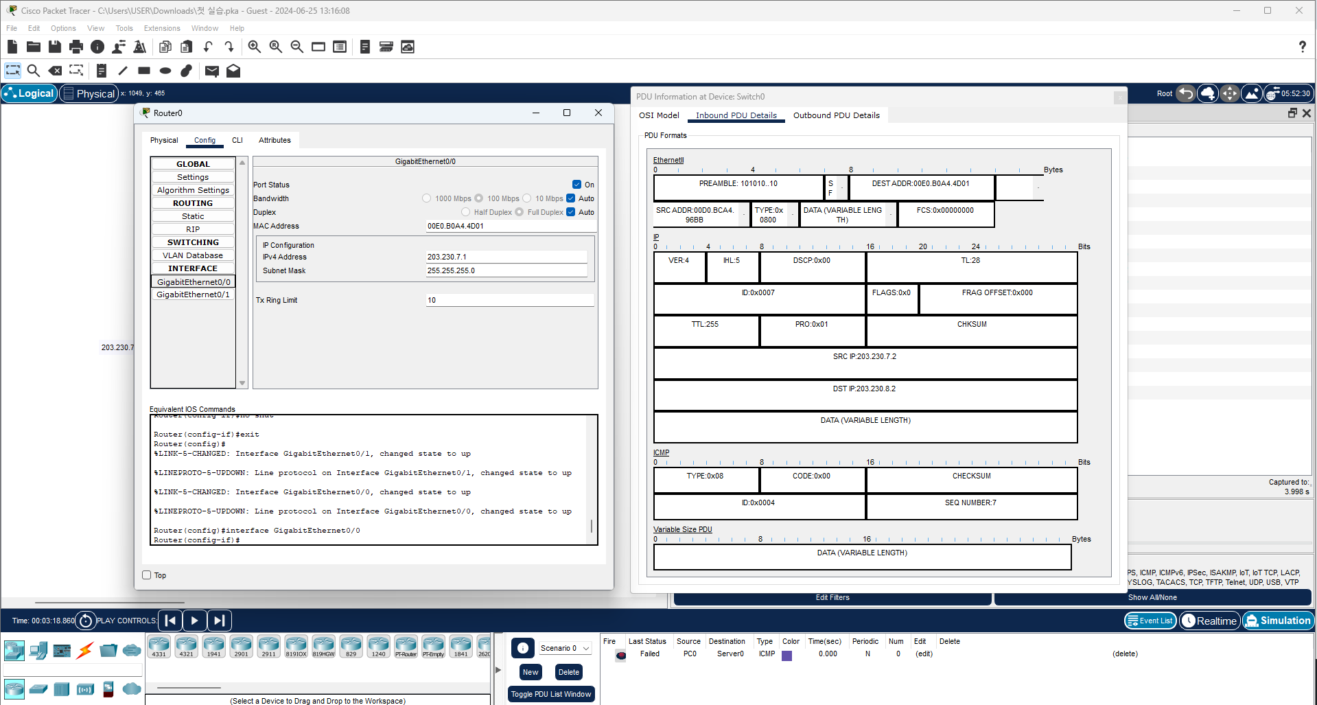Set workspace background image icon
1317x705 pixels.
click(1252, 93)
